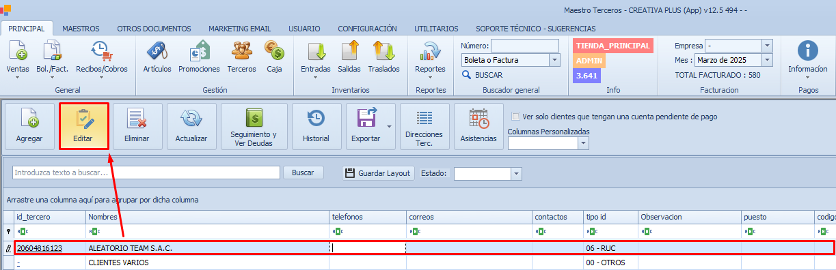836x270 pixels.
Task: Open the Boleta o Factura dropdown
Action: pyautogui.click(x=554, y=60)
